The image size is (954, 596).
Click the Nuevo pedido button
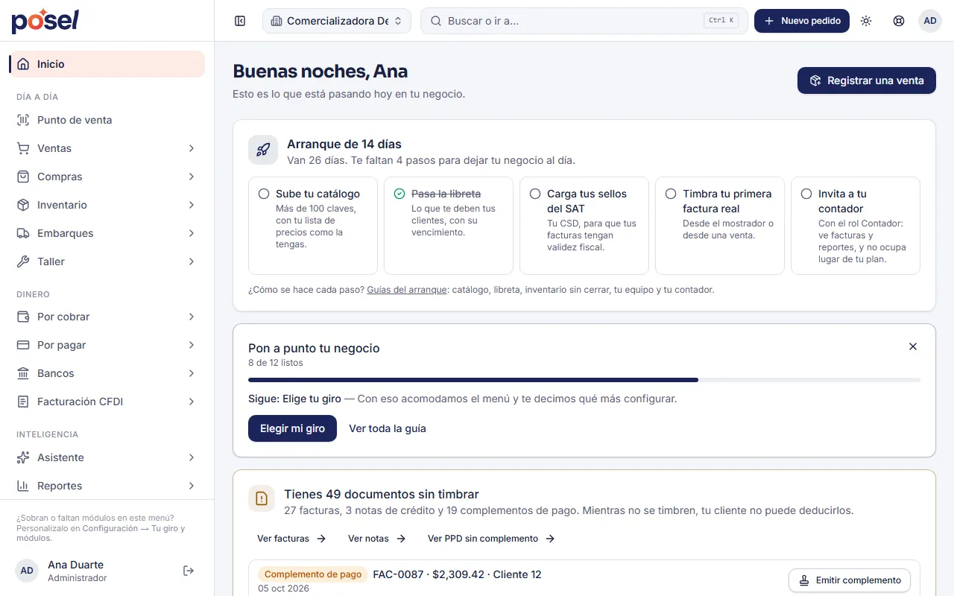[x=802, y=21]
